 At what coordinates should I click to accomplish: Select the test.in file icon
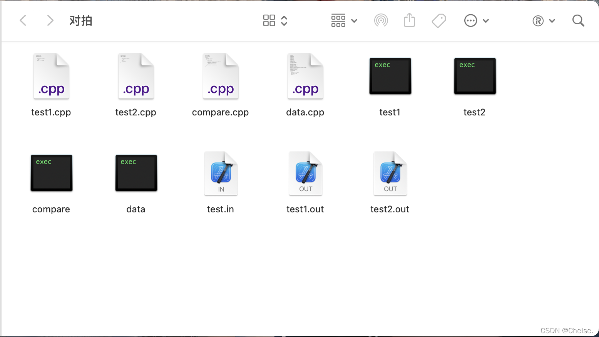[x=221, y=173]
